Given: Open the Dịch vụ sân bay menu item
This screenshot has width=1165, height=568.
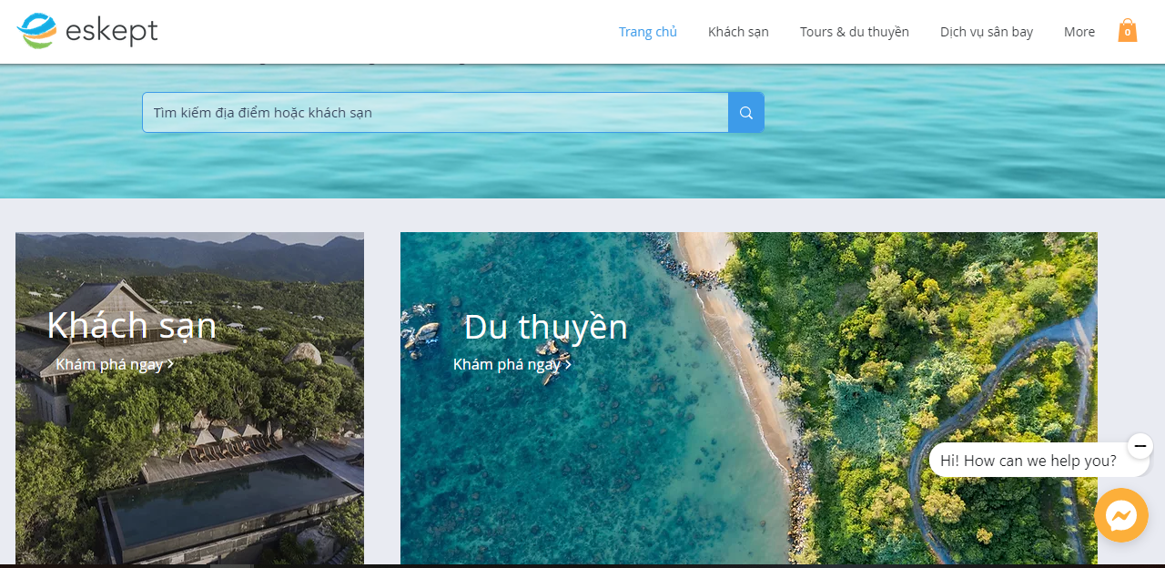Looking at the screenshot, I should (986, 32).
